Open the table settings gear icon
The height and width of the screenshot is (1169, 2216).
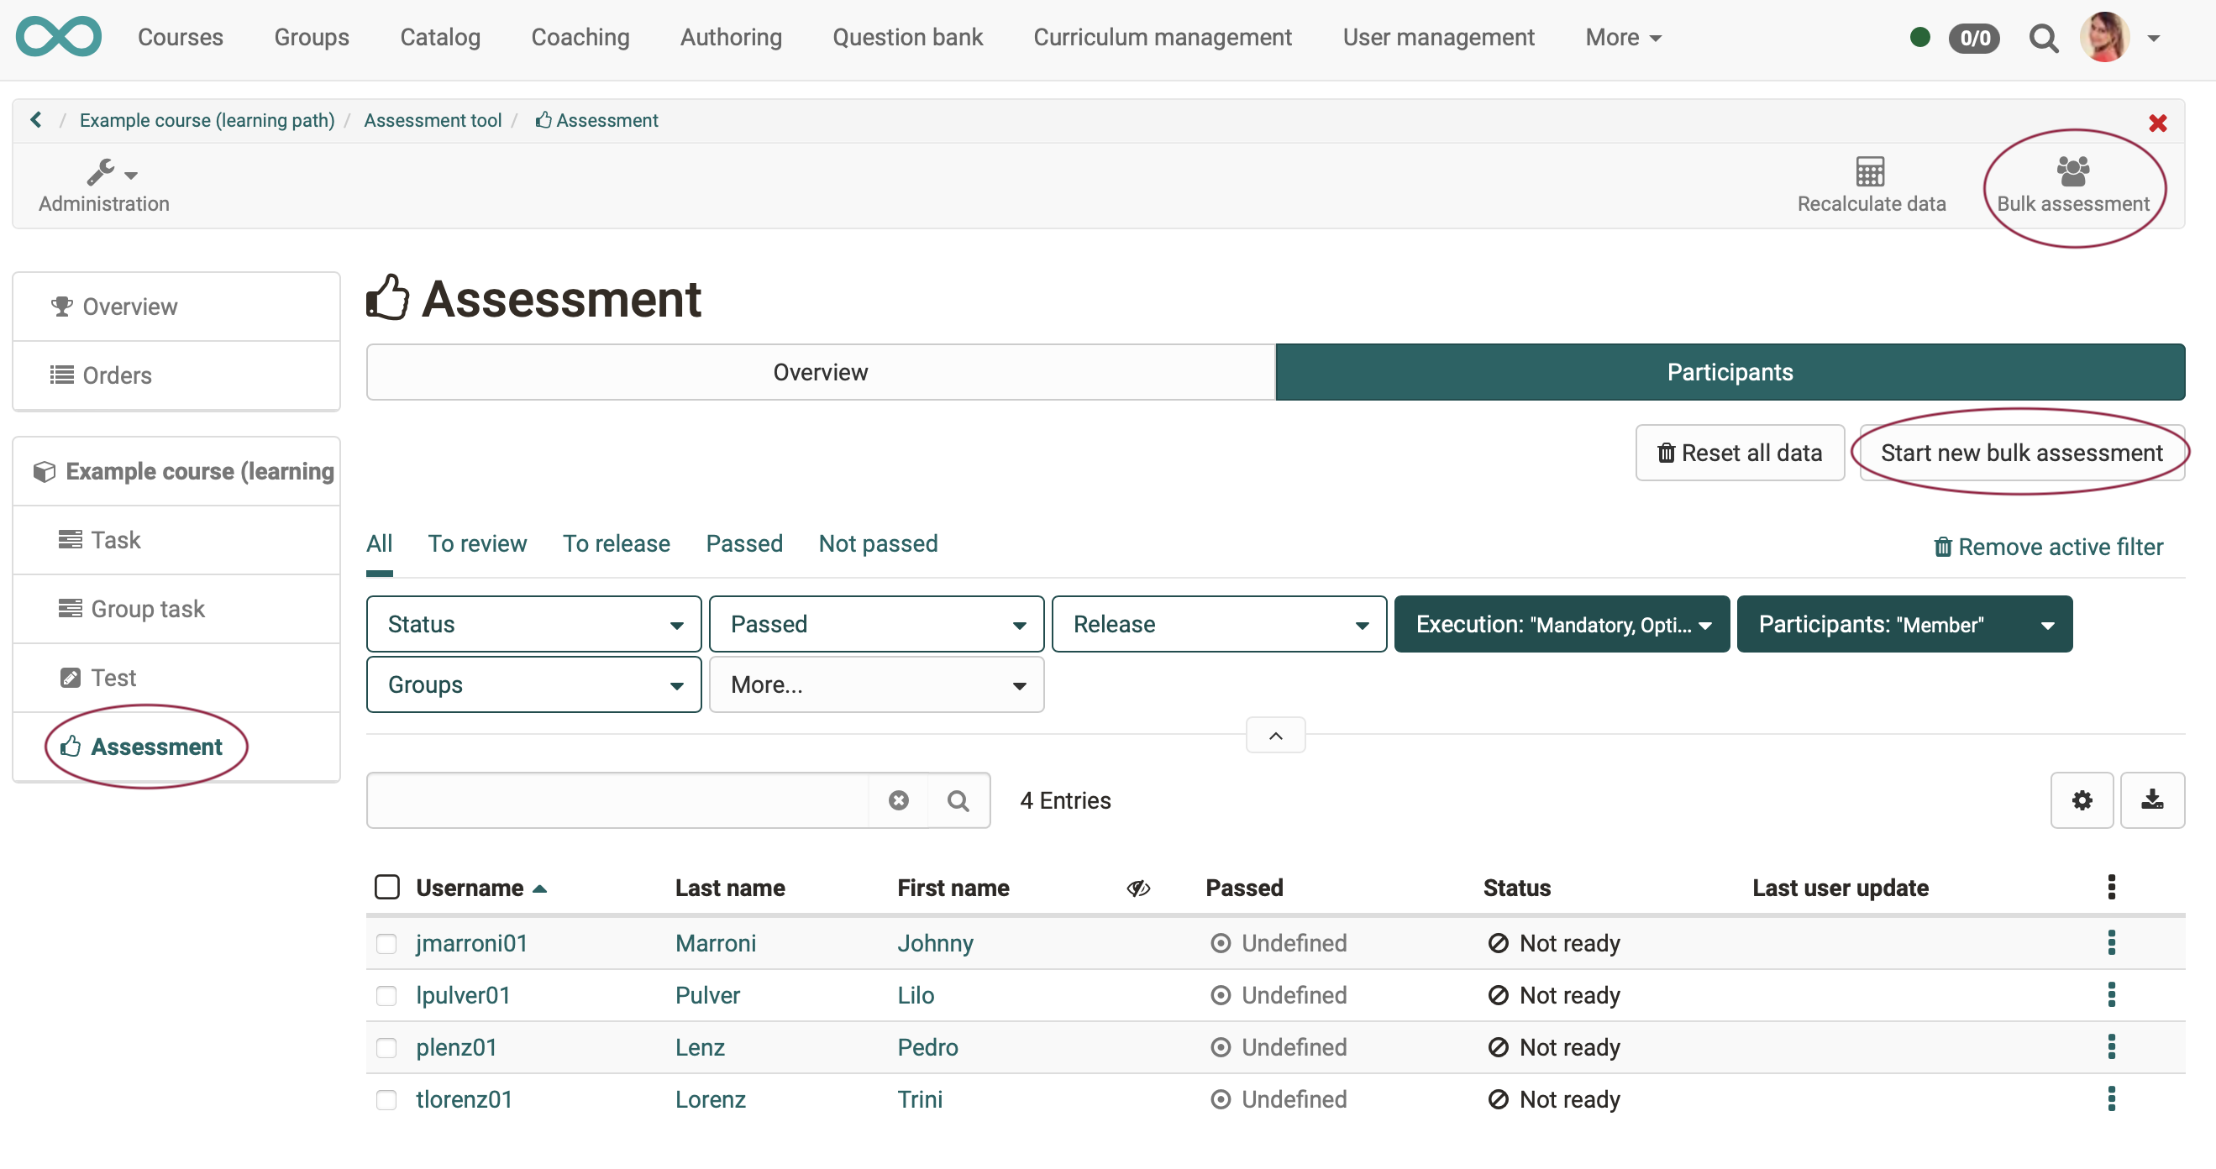(x=2082, y=800)
